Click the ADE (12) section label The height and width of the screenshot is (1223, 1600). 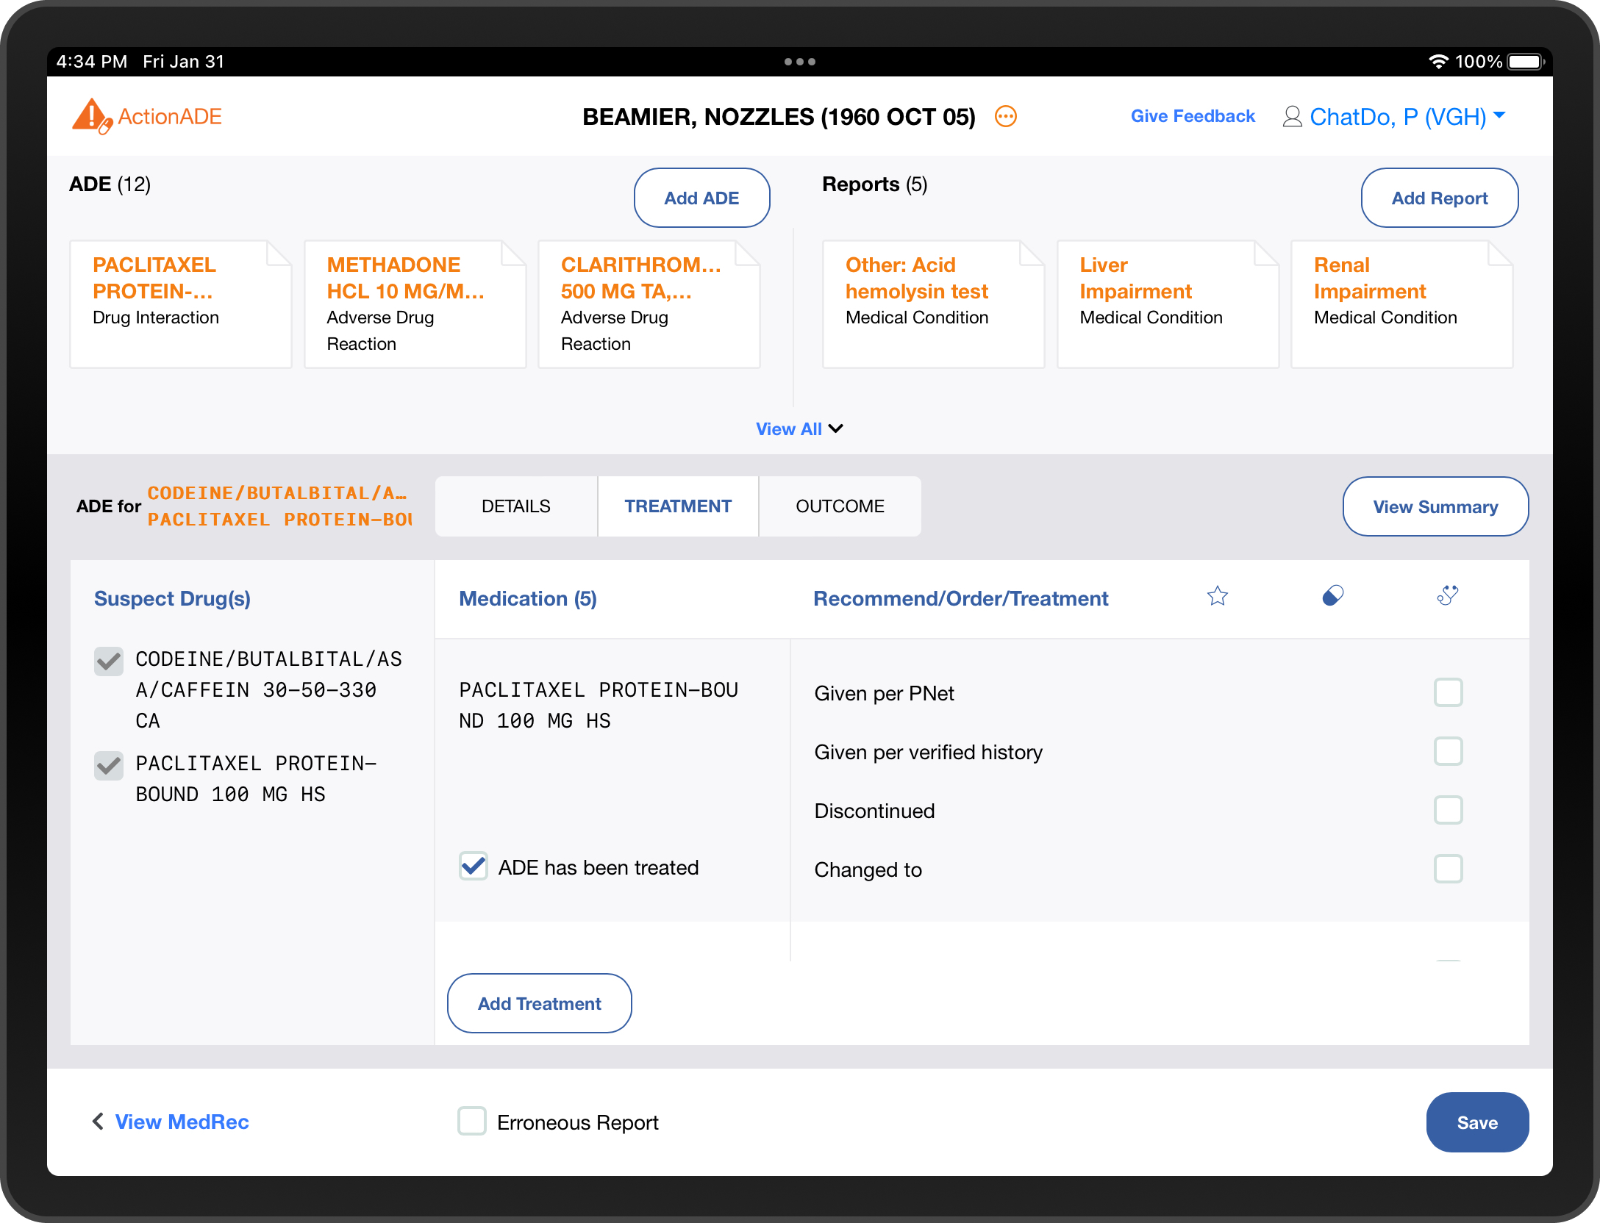(x=110, y=184)
